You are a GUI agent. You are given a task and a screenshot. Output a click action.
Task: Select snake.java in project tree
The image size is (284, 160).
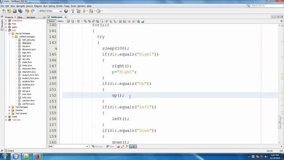[27, 65]
